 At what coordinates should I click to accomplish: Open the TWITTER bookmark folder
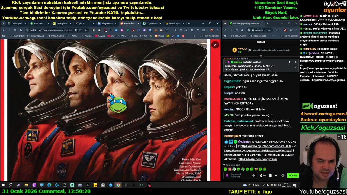pos(72,36)
